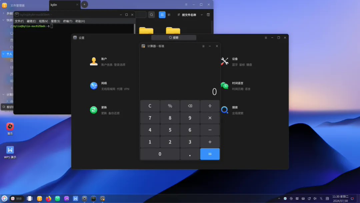This screenshot has height=203, width=360.
Task: Collapse the 个人 tree item in sidebar
Action: (3, 54)
